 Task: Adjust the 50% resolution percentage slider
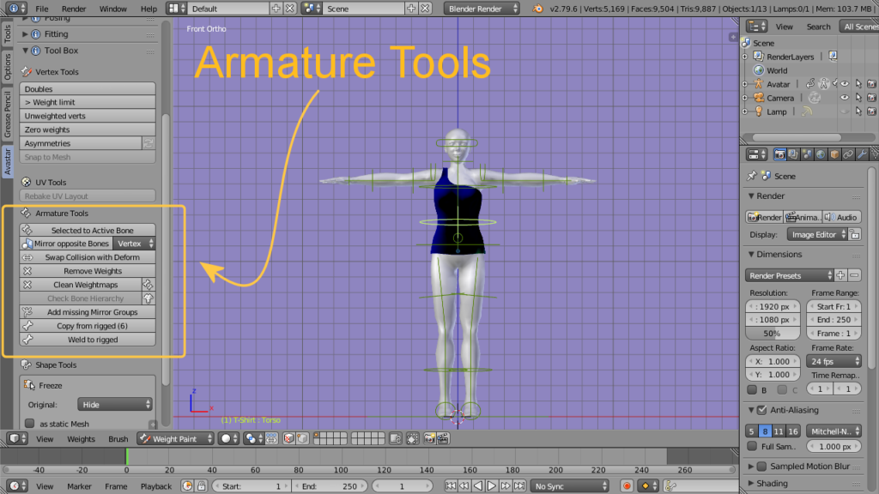(x=771, y=333)
